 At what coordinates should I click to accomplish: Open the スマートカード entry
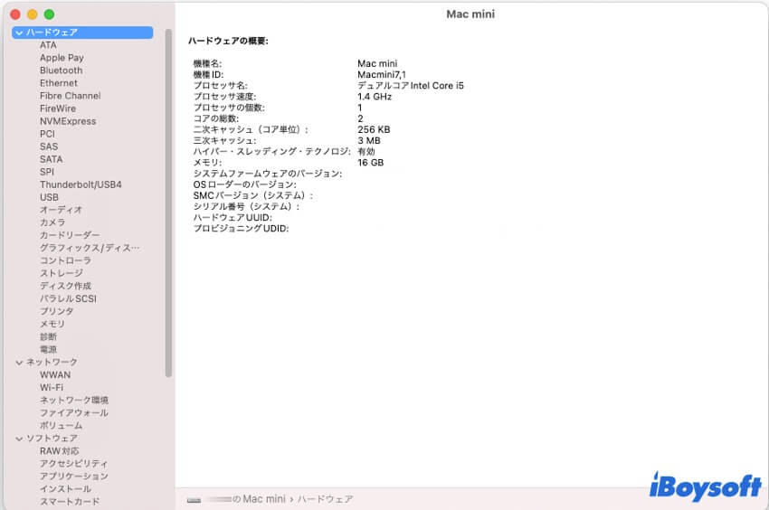70,502
